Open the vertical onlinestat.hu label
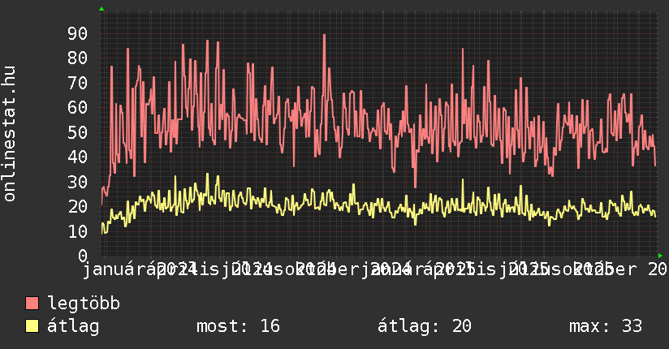Image resolution: width=669 pixels, height=349 pixels. point(10,134)
